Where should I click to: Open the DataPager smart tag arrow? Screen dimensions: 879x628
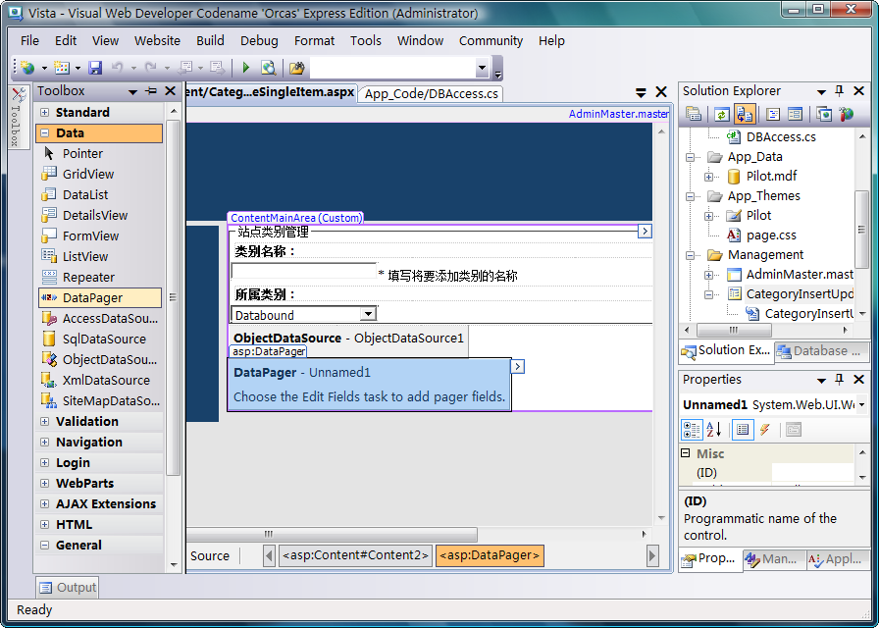coord(517,367)
